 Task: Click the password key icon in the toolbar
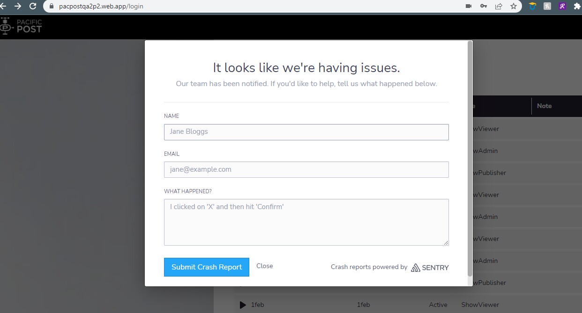[x=483, y=7]
